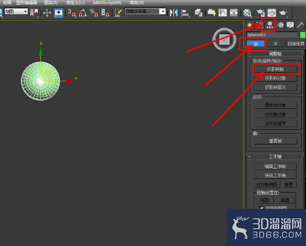Toggle the angle snap icon

click(83, 13)
